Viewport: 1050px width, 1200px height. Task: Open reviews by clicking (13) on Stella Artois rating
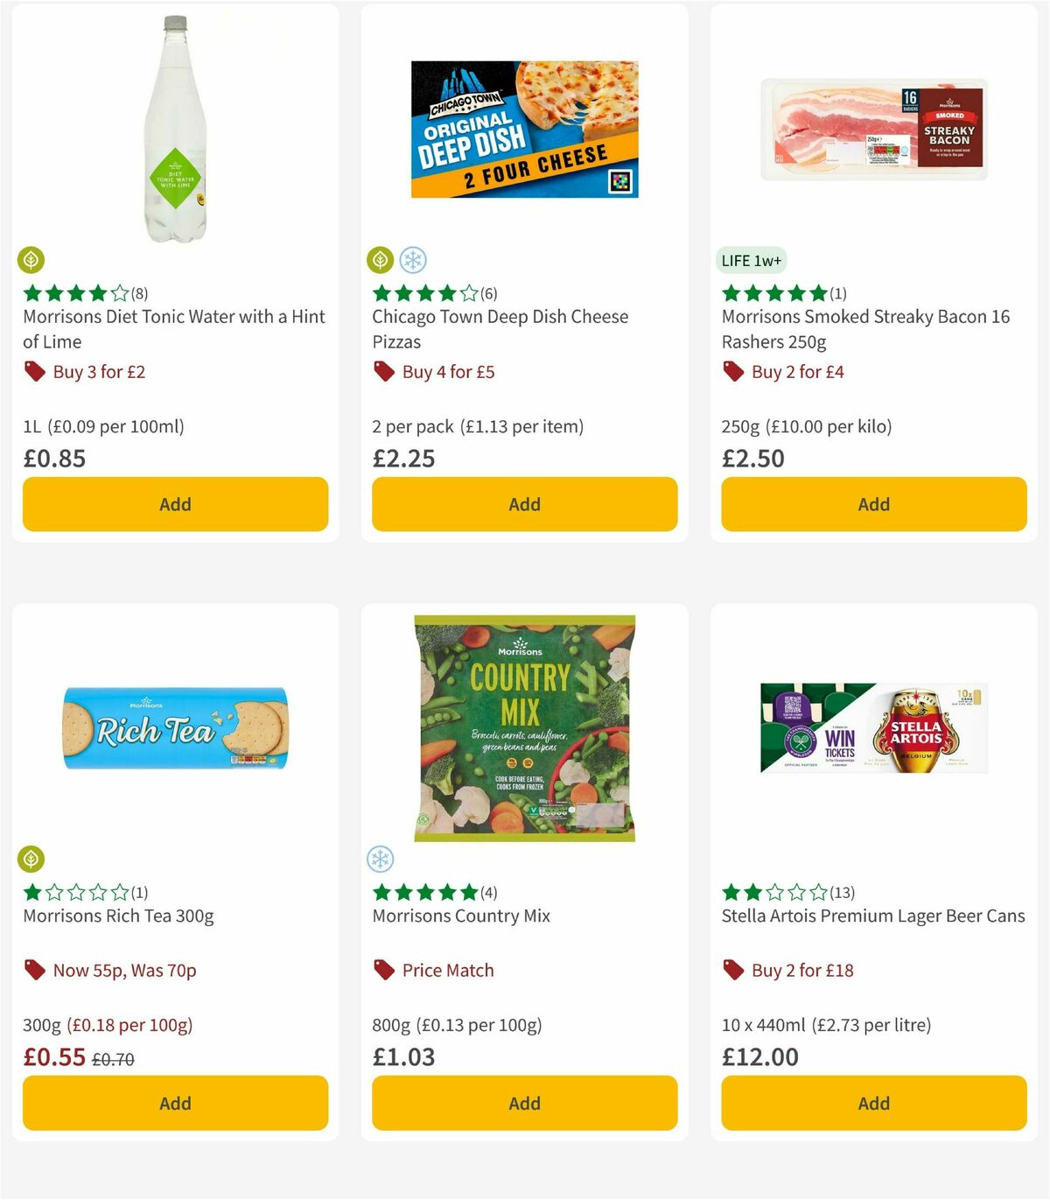click(x=843, y=893)
